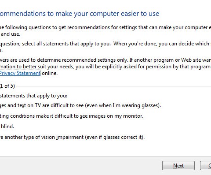Click the Next button
211x175 pixels.
click(178, 166)
